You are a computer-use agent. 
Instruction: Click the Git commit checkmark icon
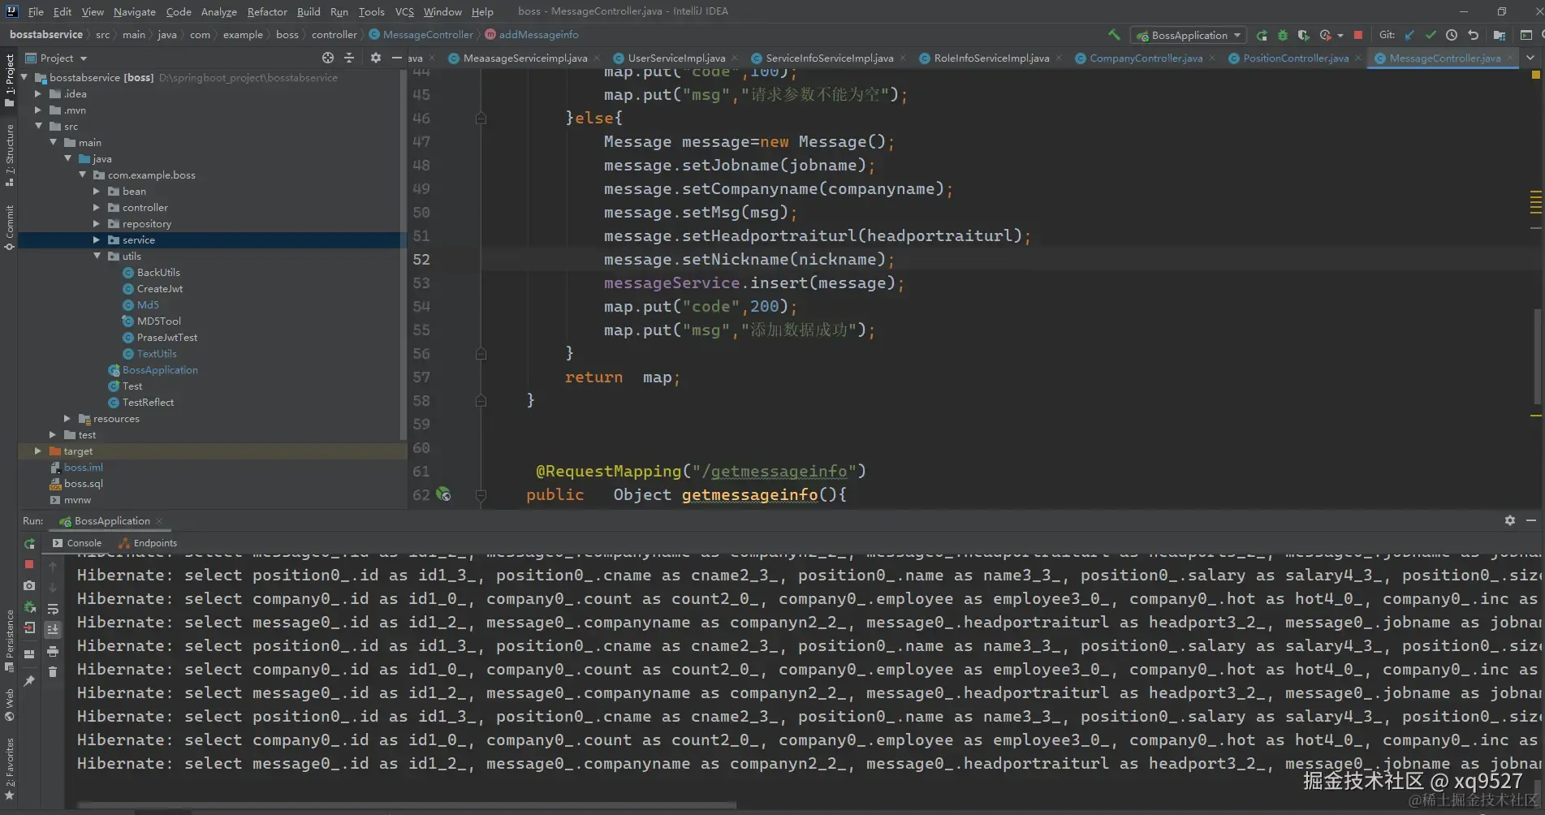click(1431, 35)
